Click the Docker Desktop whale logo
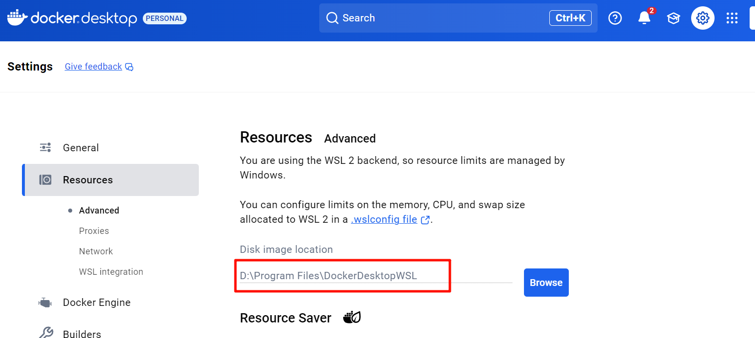Image resolution: width=755 pixels, height=338 pixels. tap(18, 18)
